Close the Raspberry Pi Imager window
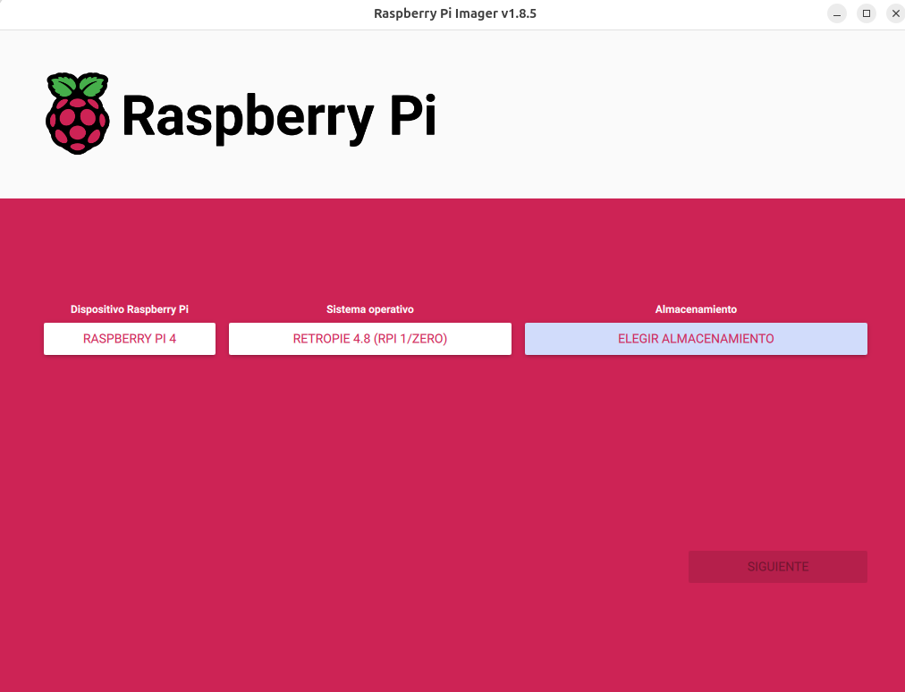Image resolution: width=905 pixels, height=692 pixels. [895, 13]
